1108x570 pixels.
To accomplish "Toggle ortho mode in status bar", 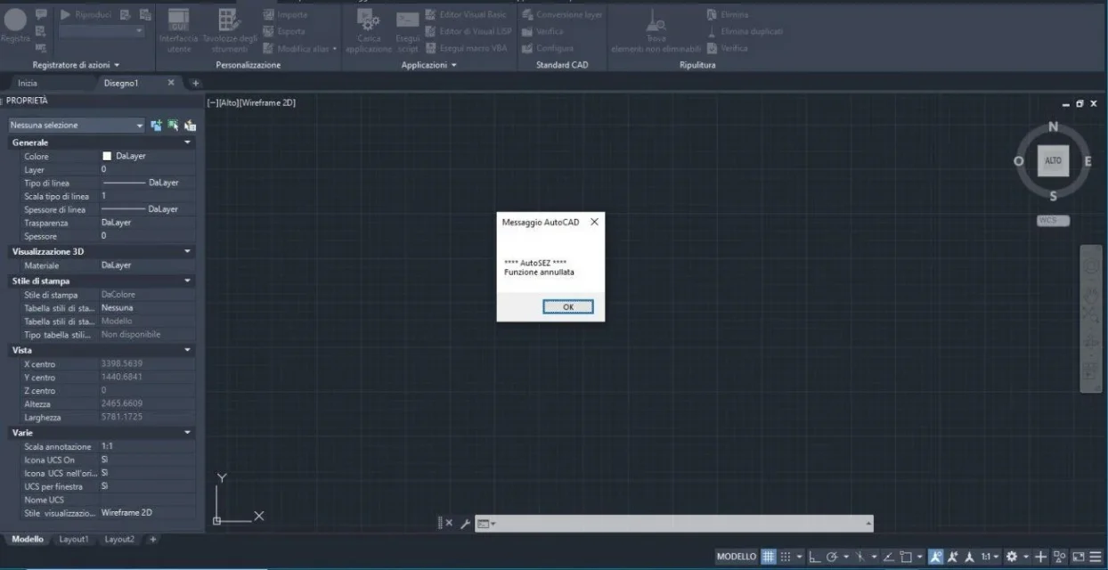I will click(x=812, y=557).
